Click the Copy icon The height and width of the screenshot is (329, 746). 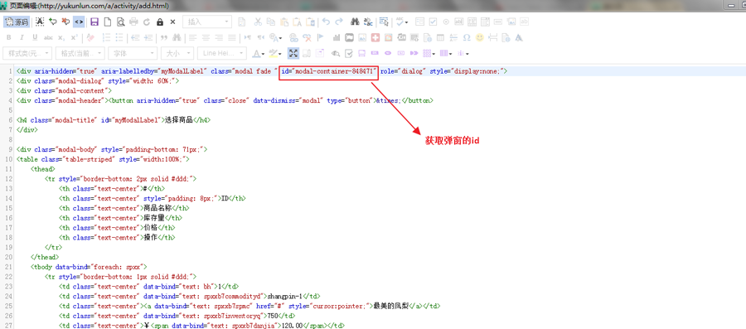pyautogui.click(x=271, y=22)
